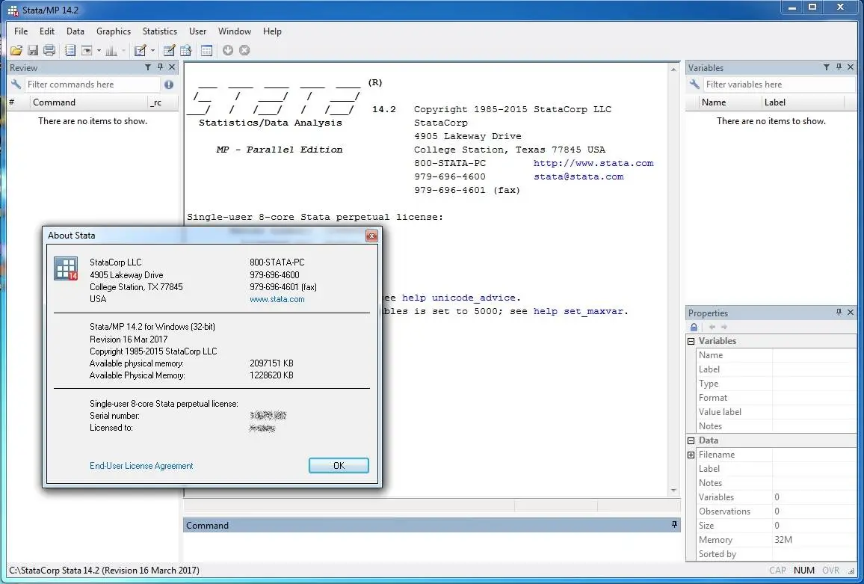Click the Filter commands here field
The width and height of the screenshot is (864, 584).
click(x=93, y=84)
